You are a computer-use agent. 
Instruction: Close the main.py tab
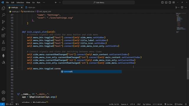[x=22, y=7]
